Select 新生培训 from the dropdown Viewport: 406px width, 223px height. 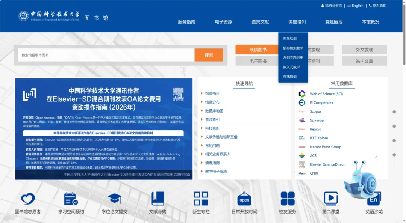click(290, 39)
